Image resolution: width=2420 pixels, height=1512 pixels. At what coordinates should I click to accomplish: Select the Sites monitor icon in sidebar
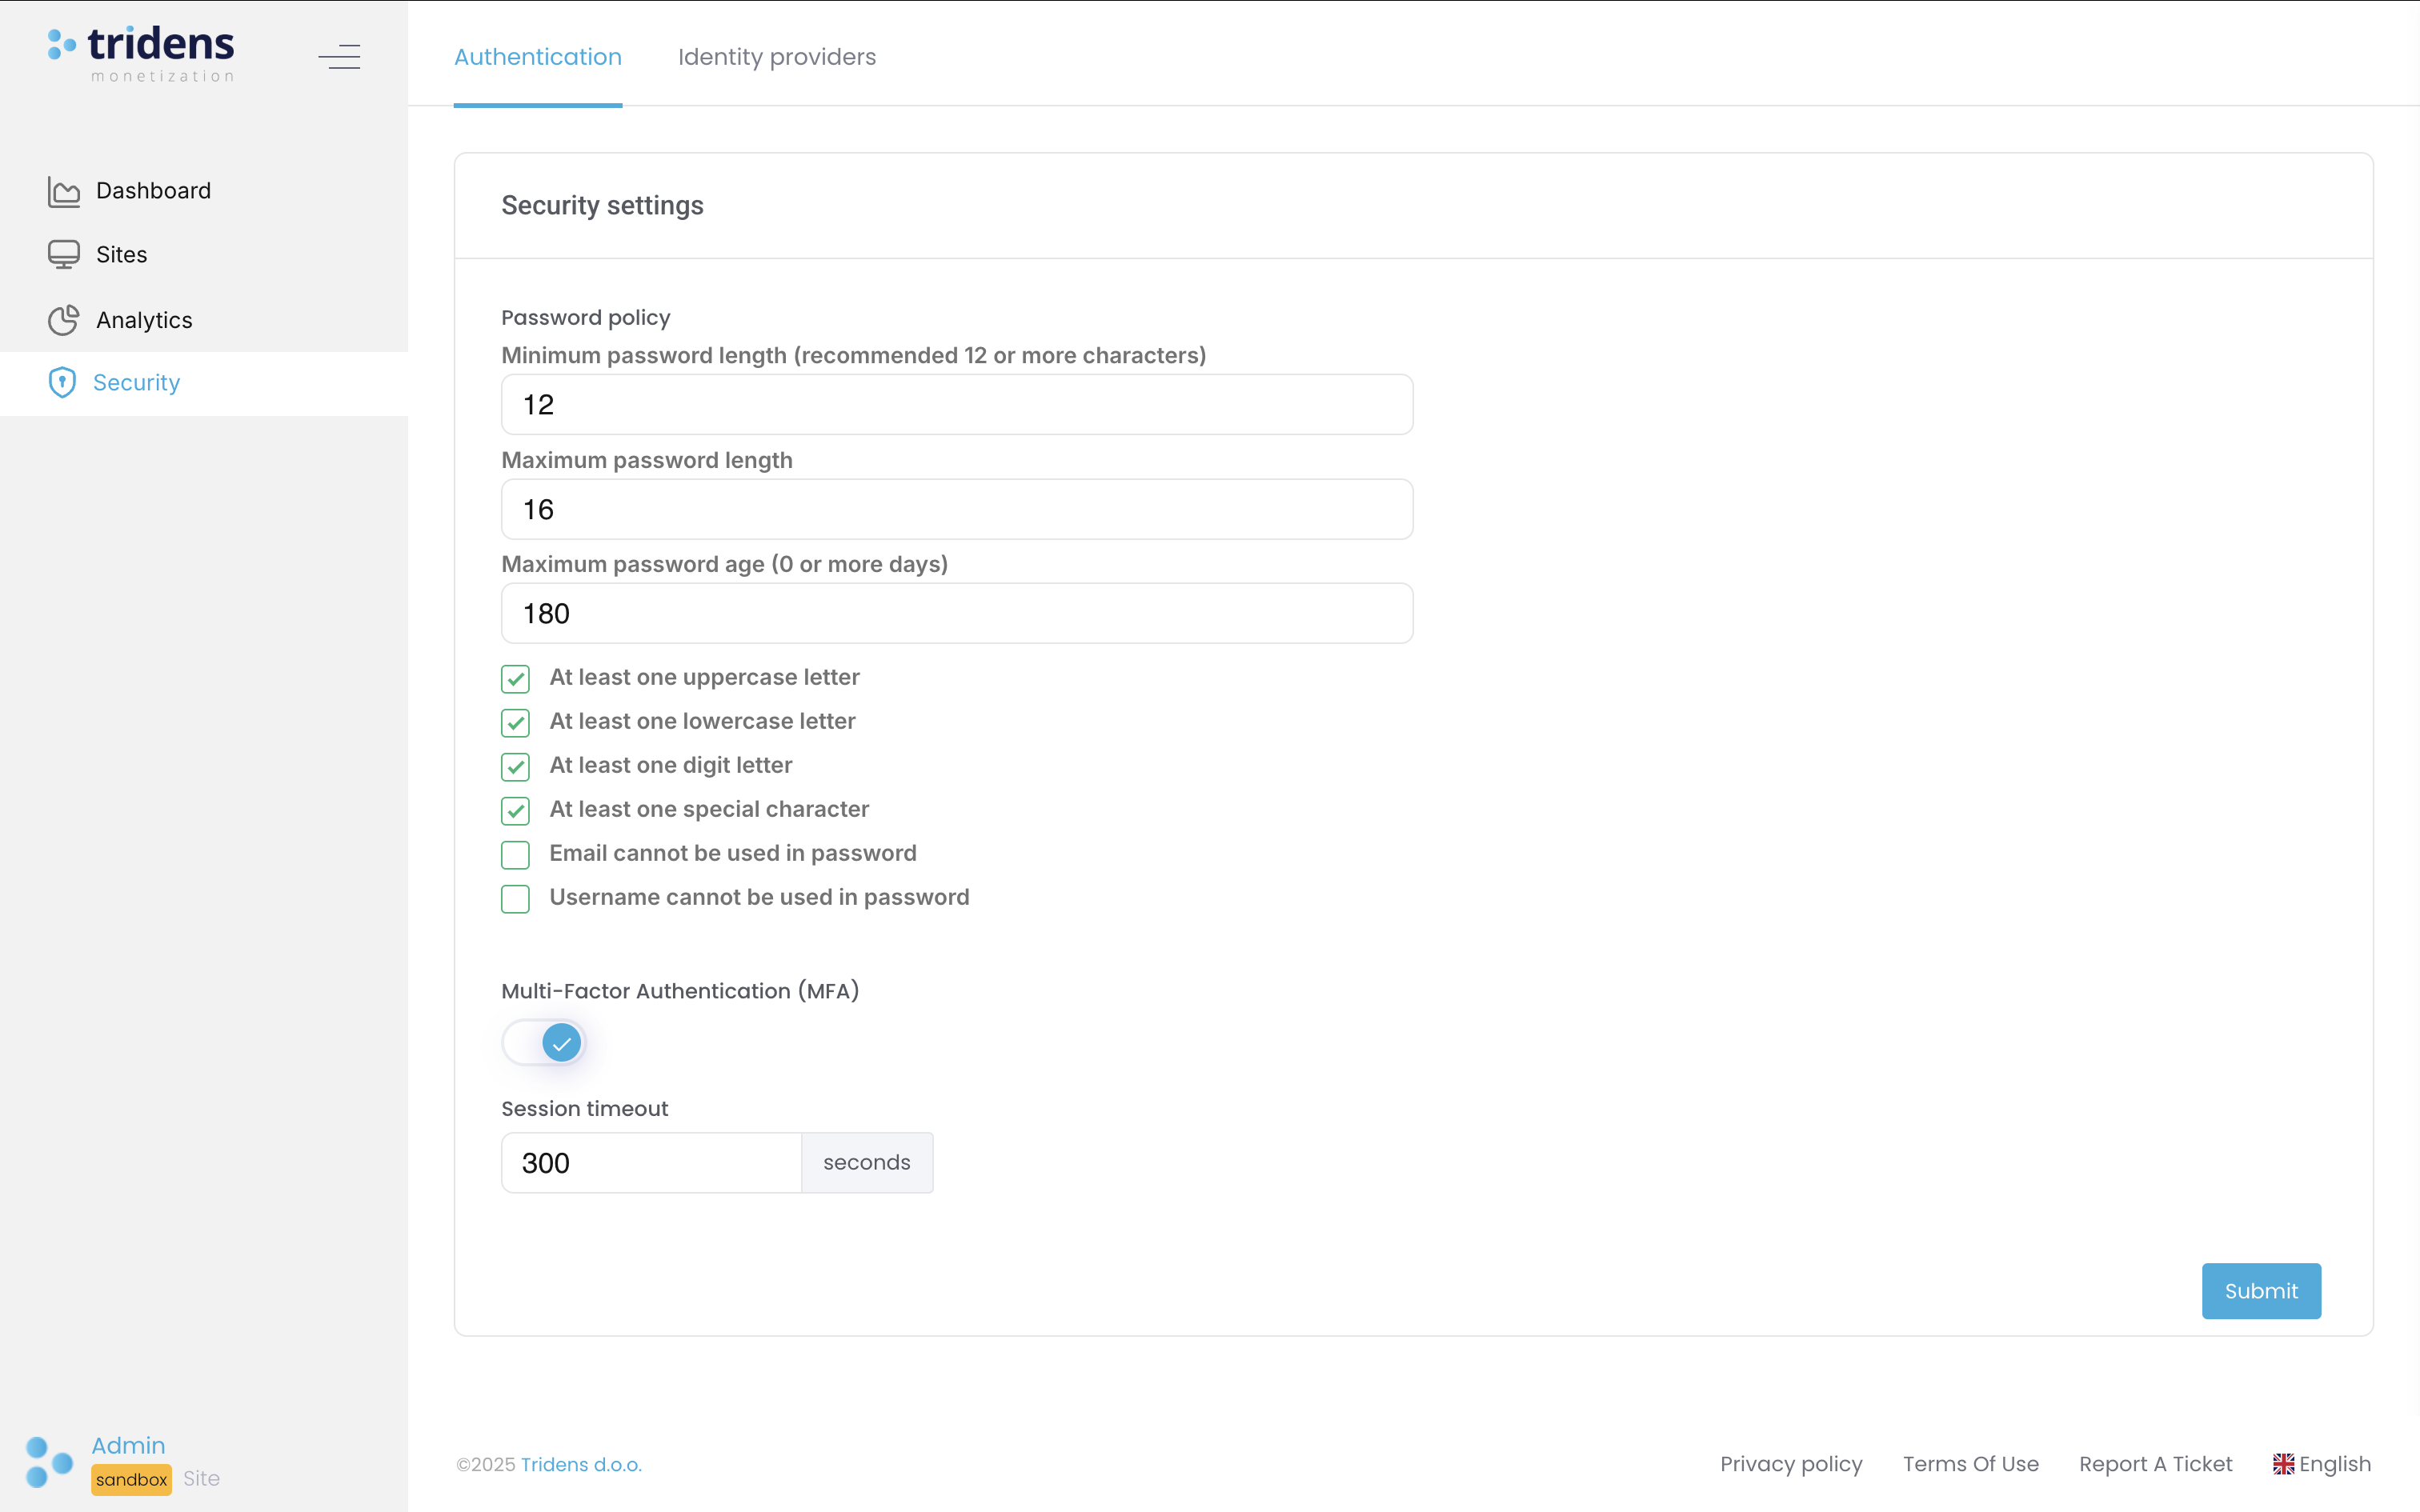point(64,254)
